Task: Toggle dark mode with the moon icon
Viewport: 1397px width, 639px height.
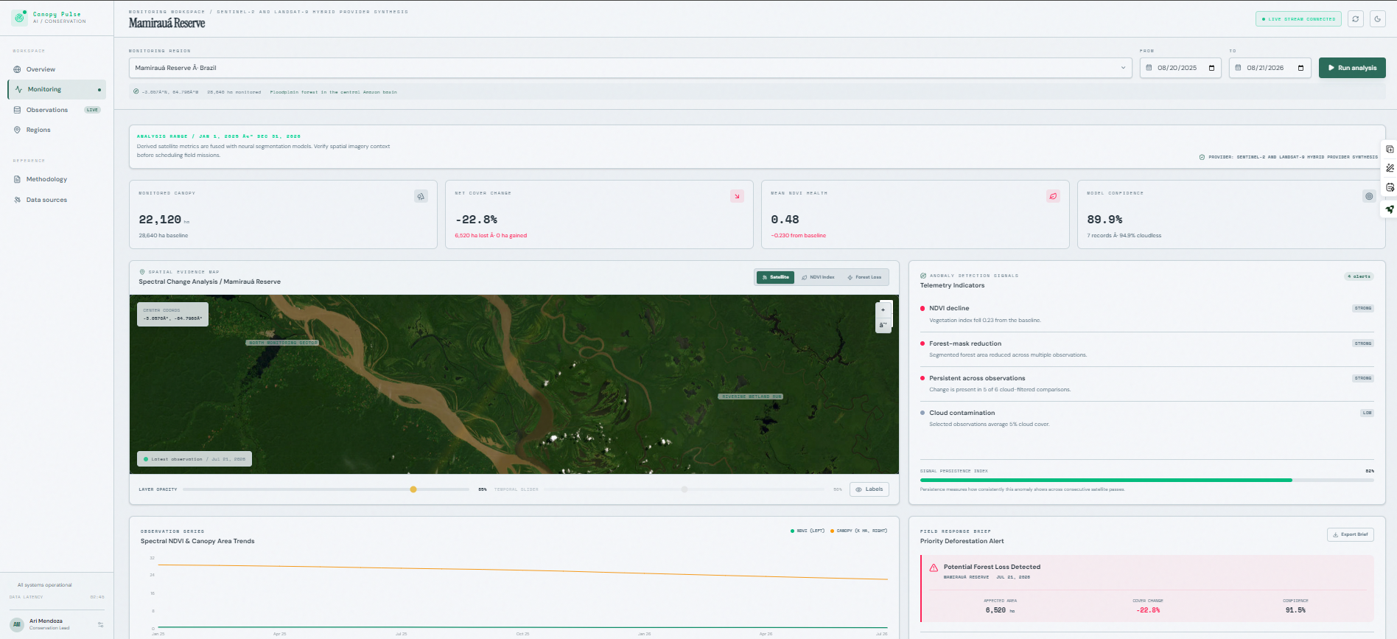Action: (x=1378, y=19)
